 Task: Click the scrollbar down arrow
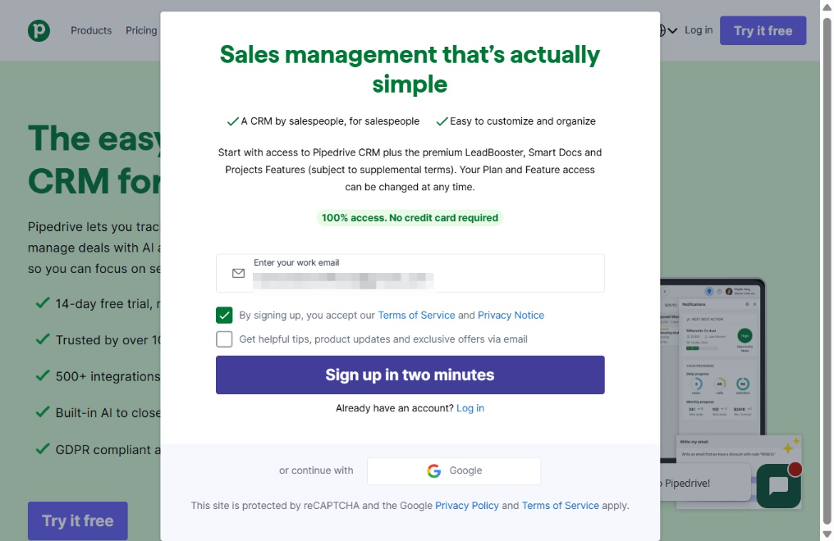tap(827, 534)
